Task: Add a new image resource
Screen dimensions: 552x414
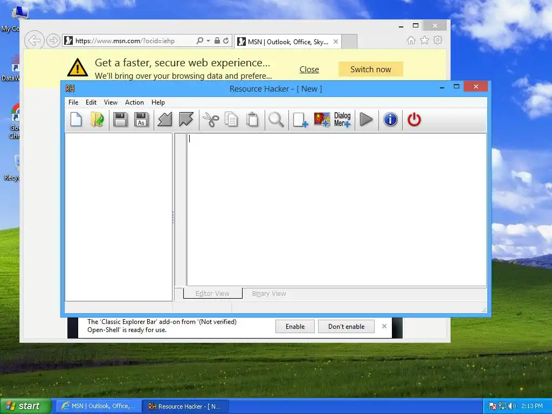Action: coord(322,120)
